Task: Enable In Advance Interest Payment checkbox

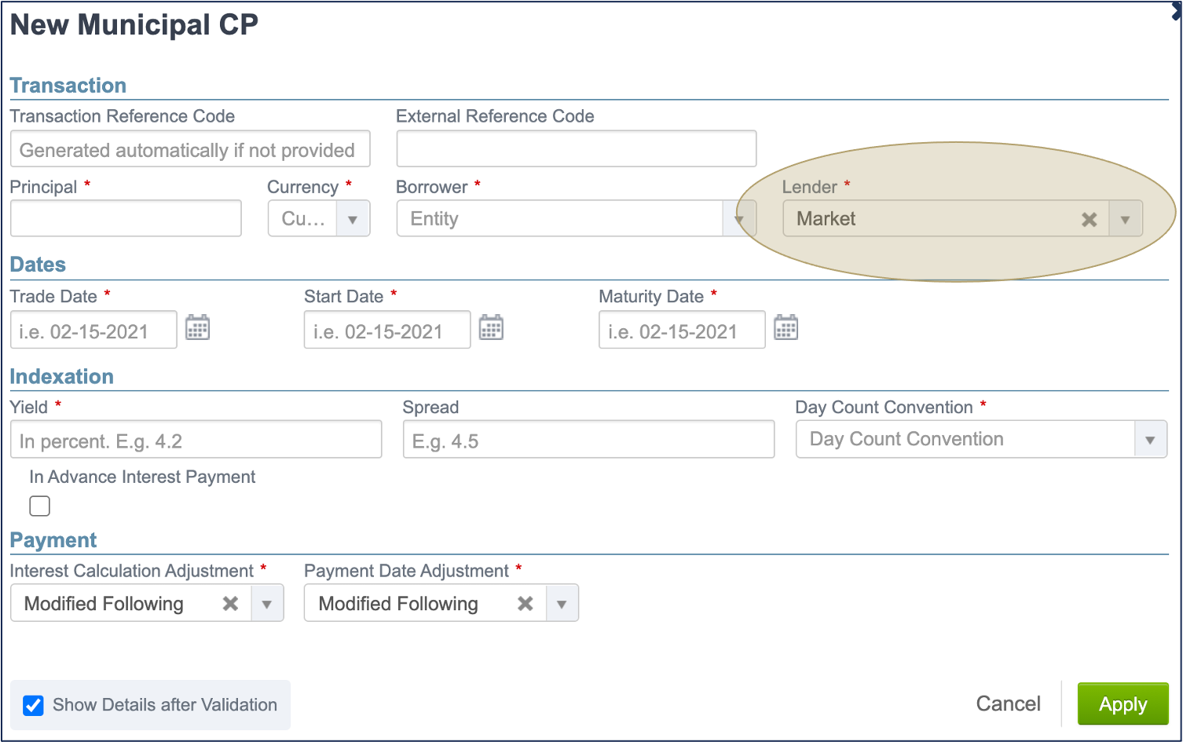Action: (x=39, y=506)
